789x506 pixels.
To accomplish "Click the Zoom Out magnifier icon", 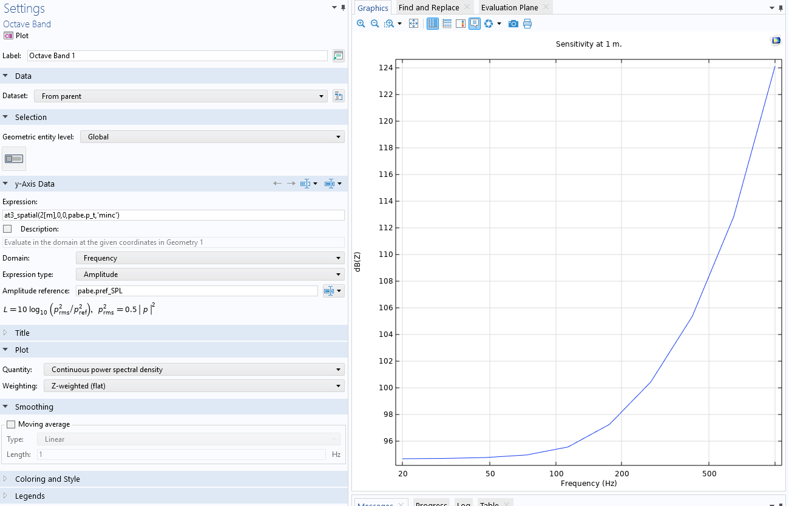I will coord(374,24).
